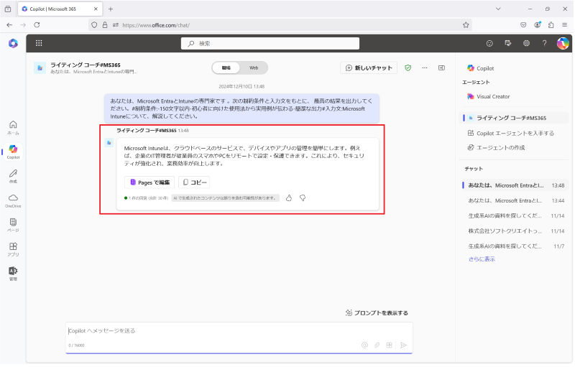The image size is (575, 367).
Task: Click the ライティング コーチ#MS365 chat title
Action: coord(86,65)
